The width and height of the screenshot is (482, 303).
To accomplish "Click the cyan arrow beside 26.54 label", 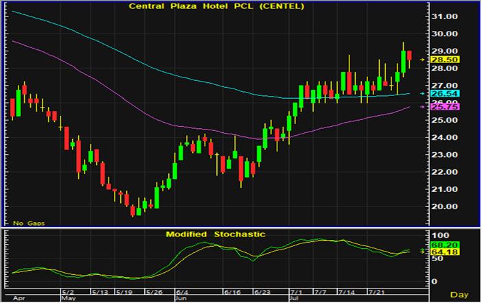I will pyautogui.click(x=423, y=93).
